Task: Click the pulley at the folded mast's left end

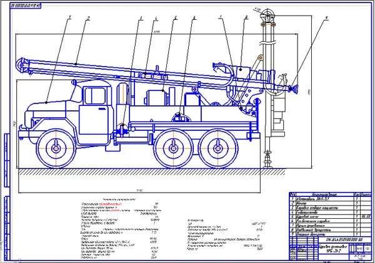Action: pos(21,65)
